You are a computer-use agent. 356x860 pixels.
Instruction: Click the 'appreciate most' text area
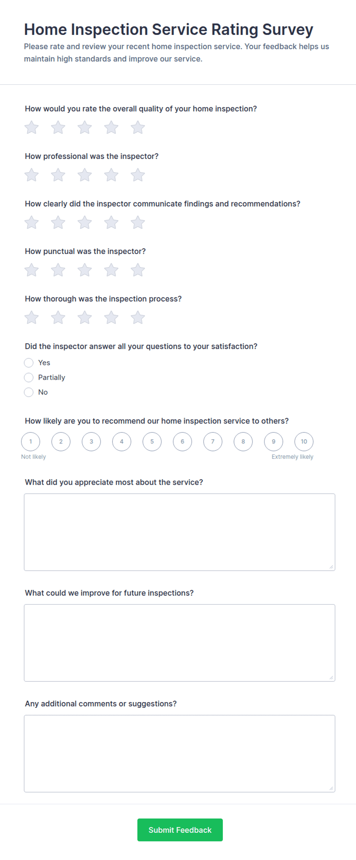pyautogui.click(x=180, y=532)
